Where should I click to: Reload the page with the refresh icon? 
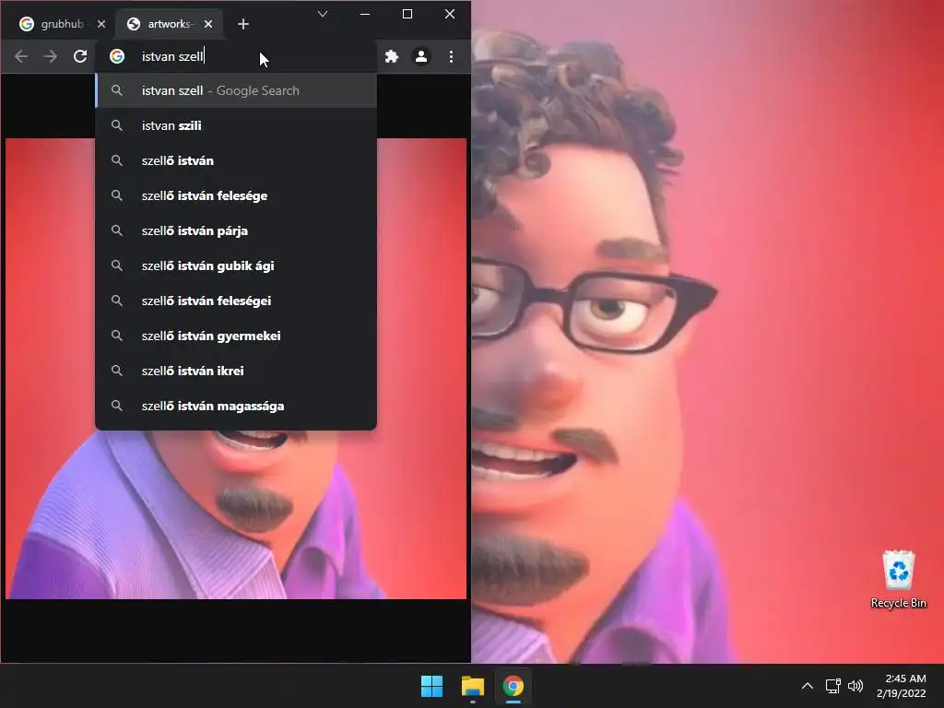(80, 56)
